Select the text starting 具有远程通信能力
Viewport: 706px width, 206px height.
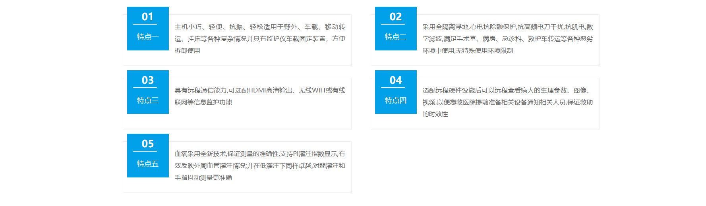pos(260,96)
